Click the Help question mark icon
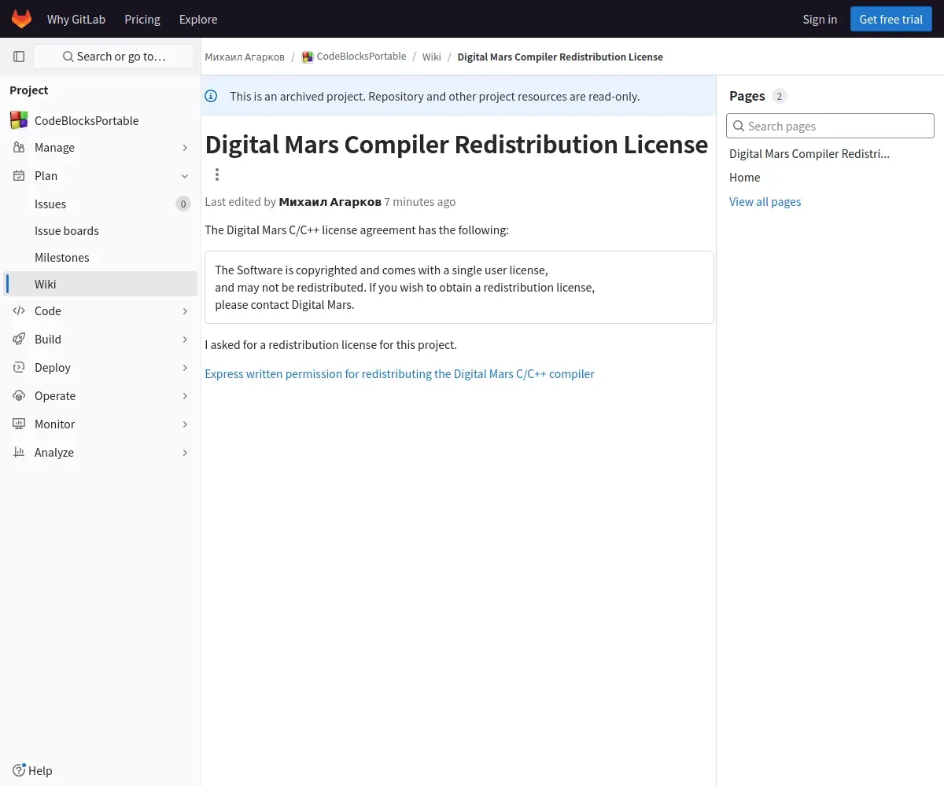This screenshot has width=944, height=786. [x=19, y=770]
